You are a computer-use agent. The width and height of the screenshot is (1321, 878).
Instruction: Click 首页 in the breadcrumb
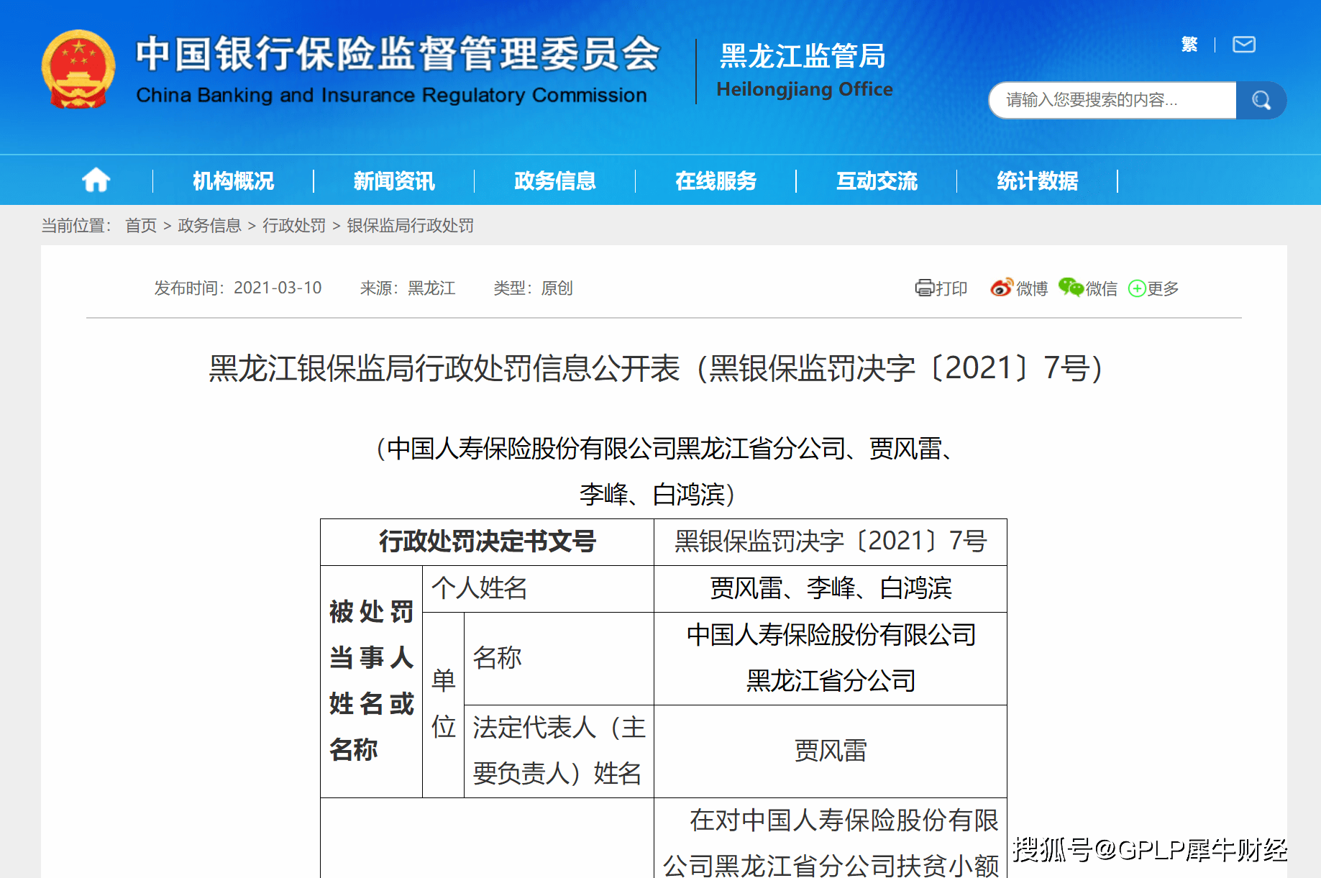pyautogui.click(x=141, y=226)
